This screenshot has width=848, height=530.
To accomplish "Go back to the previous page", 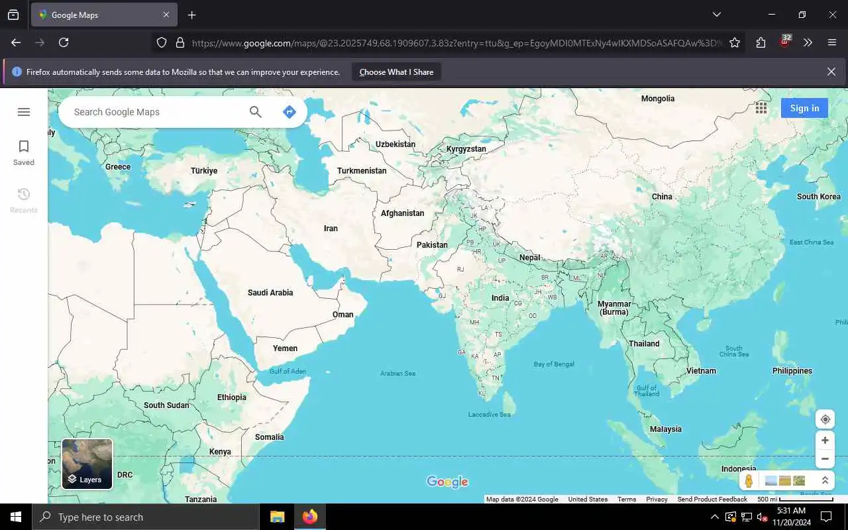I will 16,42.
